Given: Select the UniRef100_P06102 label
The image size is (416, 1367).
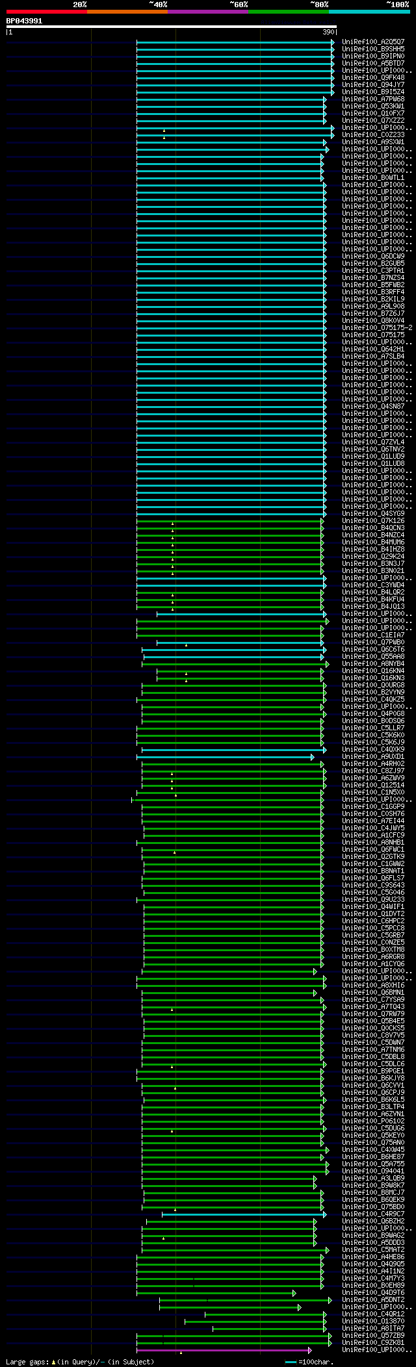Looking at the screenshot, I should [x=373, y=1121].
